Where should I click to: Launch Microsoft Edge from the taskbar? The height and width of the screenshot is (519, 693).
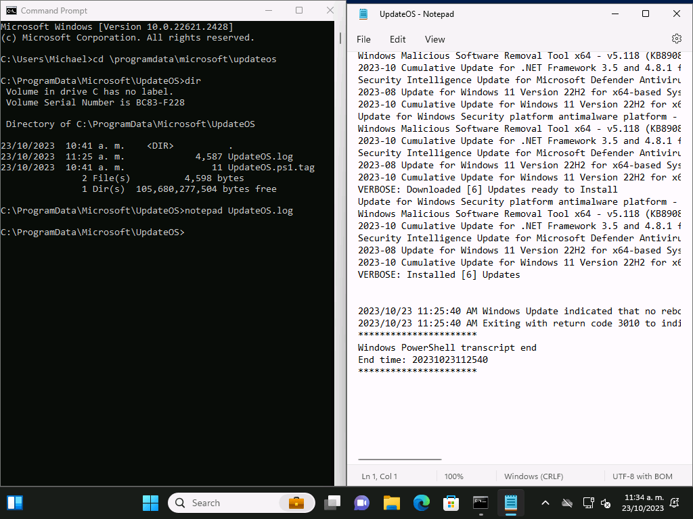point(421,503)
